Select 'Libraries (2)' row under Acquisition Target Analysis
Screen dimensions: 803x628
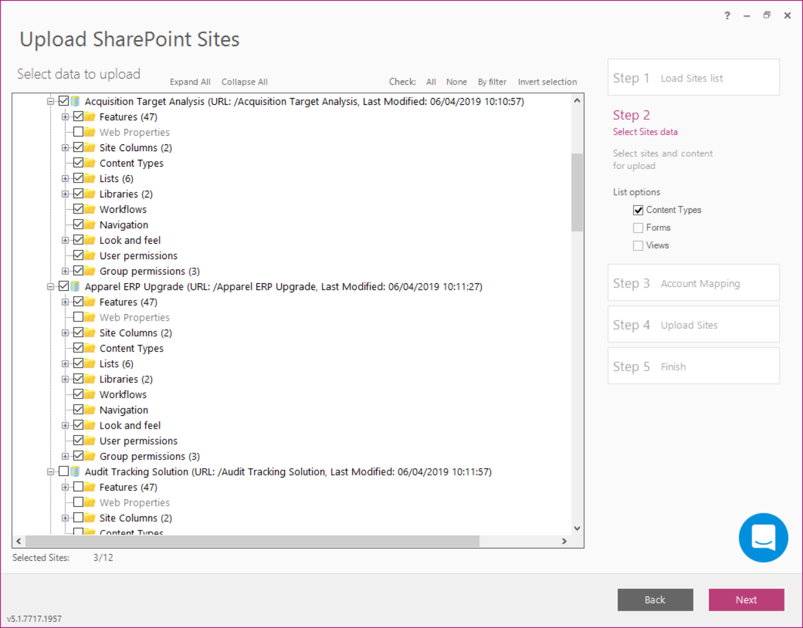(x=126, y=194)
